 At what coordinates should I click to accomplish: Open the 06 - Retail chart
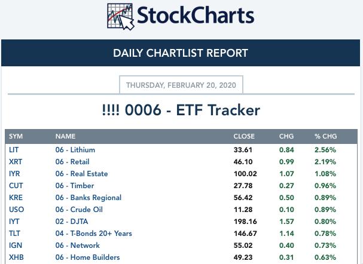[72, 162]
